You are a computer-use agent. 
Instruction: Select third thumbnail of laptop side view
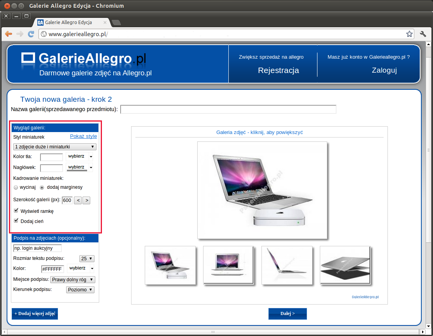[287, 265]
